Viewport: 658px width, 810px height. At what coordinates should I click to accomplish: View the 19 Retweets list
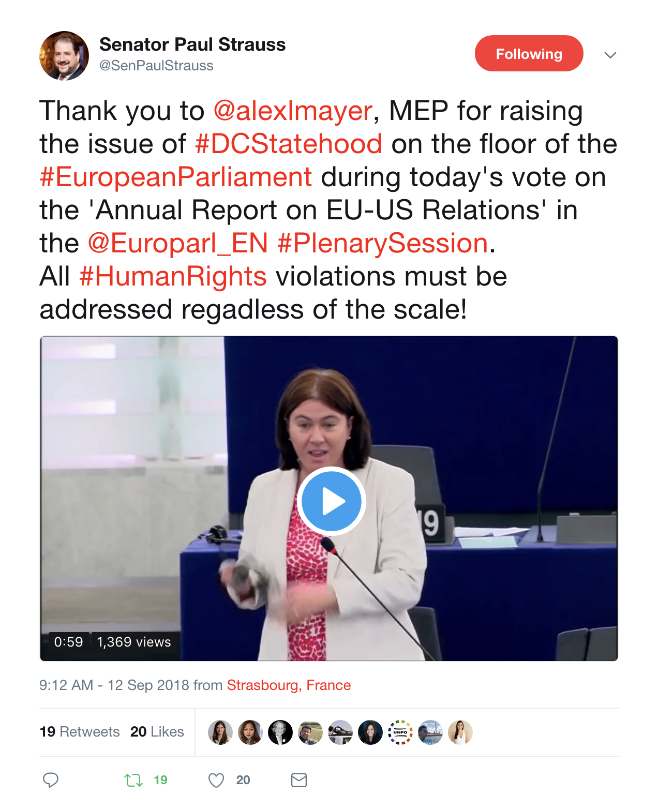click(x=80, y=732)
